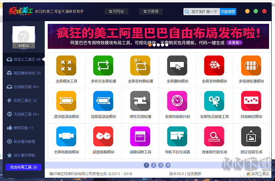Open the snowflake 全屏各种飘模块 tool

214,66
